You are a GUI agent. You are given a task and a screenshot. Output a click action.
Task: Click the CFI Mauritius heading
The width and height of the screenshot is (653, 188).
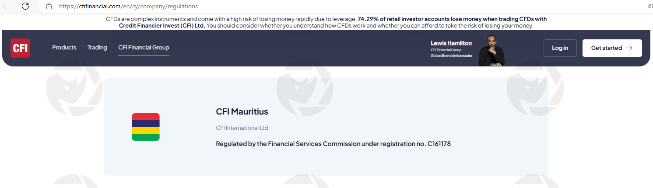click(242, 111)
